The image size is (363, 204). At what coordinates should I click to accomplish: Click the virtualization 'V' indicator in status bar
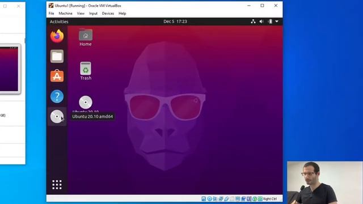click(249, 199)
